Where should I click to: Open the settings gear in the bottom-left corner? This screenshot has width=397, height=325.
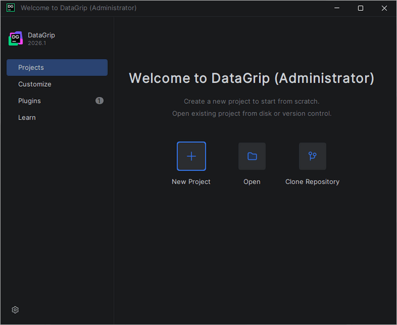[x=15, y=310]
